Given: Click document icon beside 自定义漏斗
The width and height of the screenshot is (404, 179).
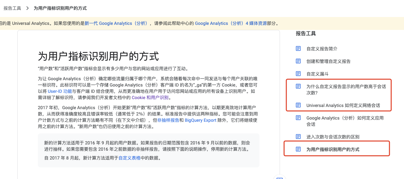Looking at the screenshot, I should pyautogui.click(x=298, y=74).
